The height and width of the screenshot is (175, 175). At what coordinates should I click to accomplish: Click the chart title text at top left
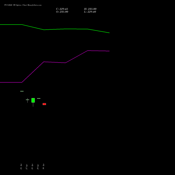23,5
